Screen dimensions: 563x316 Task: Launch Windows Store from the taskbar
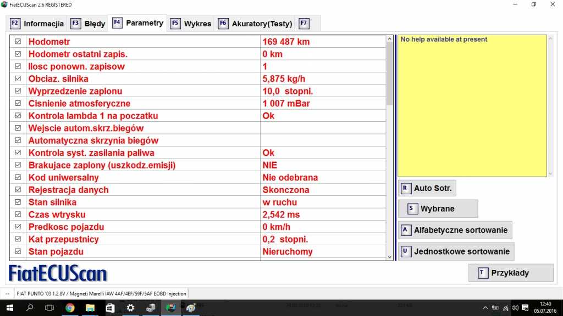coord(110,308)
